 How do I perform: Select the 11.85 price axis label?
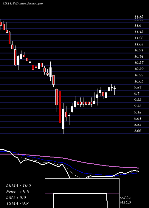coord(139,17)
